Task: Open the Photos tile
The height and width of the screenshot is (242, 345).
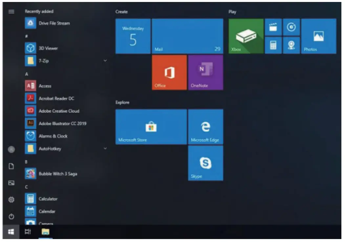Action: pyautogui.click(x=318, y=35)
